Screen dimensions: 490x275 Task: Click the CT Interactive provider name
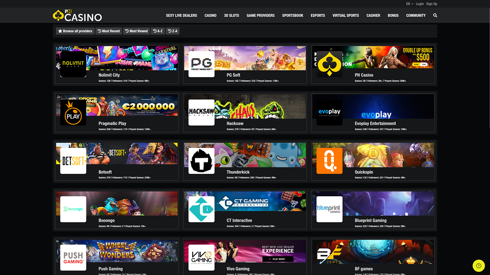[x=239, y=220]
